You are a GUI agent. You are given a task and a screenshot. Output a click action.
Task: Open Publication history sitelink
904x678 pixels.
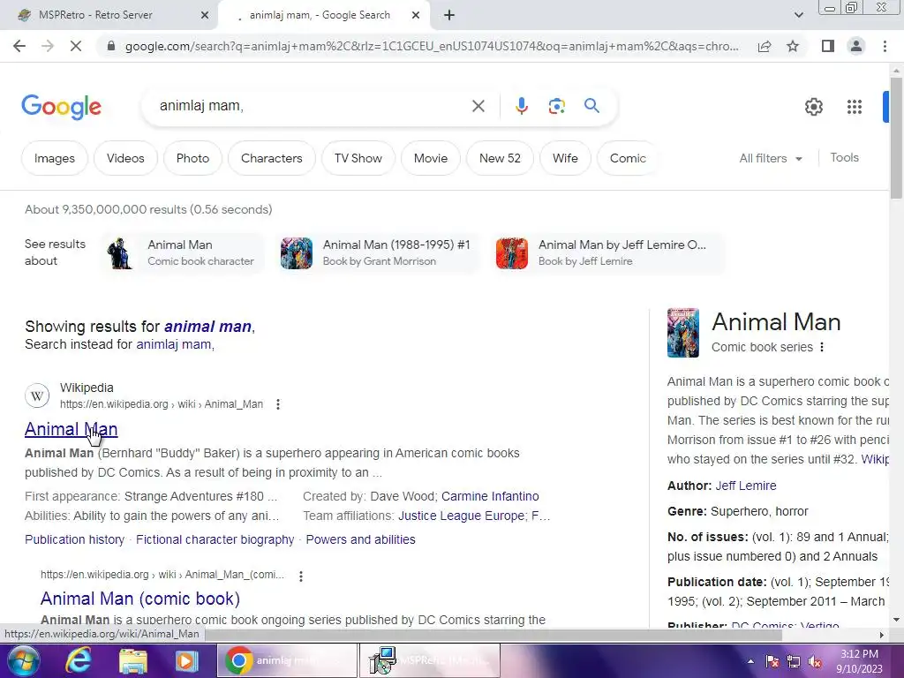pyautogui.click(x=74, y=539)
